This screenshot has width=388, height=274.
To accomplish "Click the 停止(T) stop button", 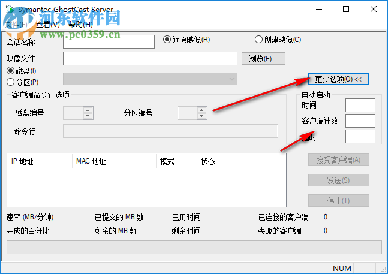I will (x=338, y=201).
